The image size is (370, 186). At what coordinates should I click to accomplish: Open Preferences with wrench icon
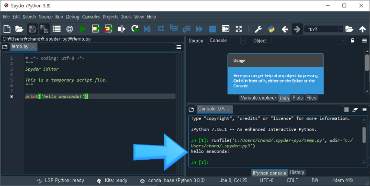click(258, 29)
